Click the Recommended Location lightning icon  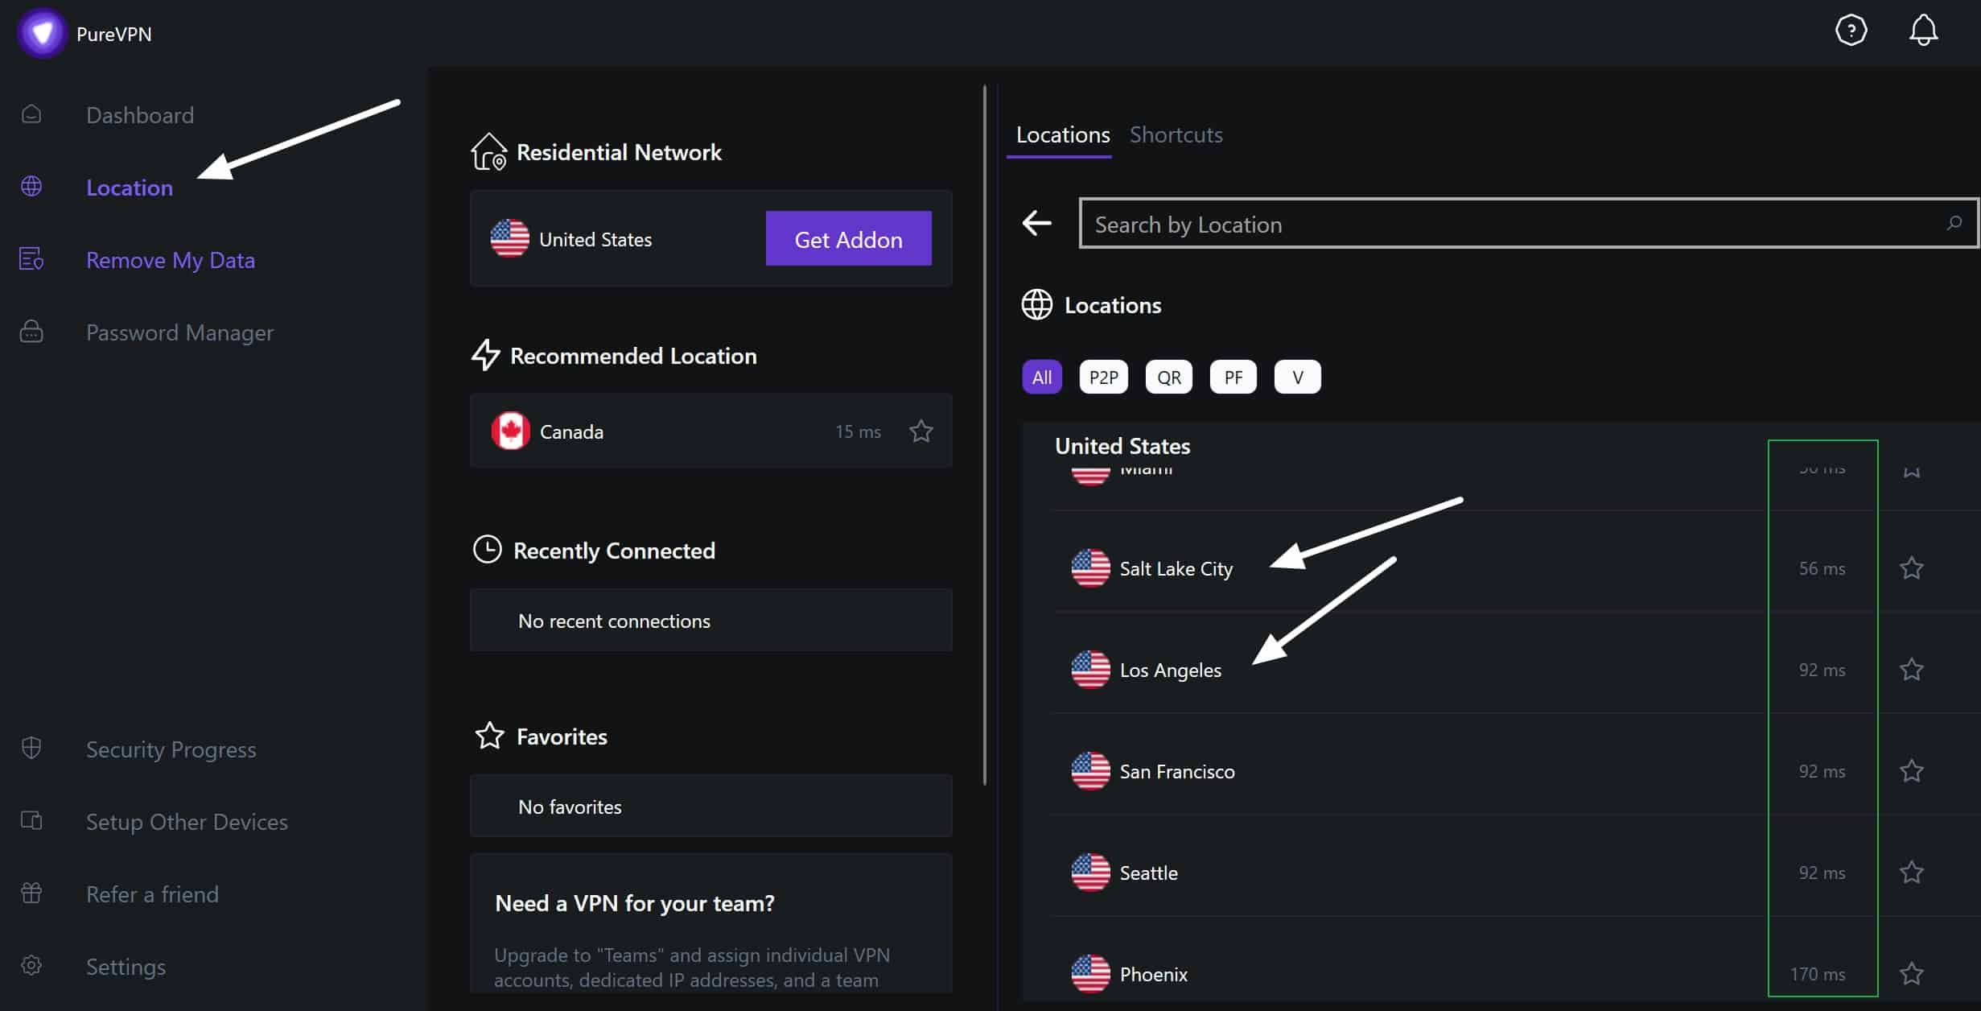tap(485, 355)
